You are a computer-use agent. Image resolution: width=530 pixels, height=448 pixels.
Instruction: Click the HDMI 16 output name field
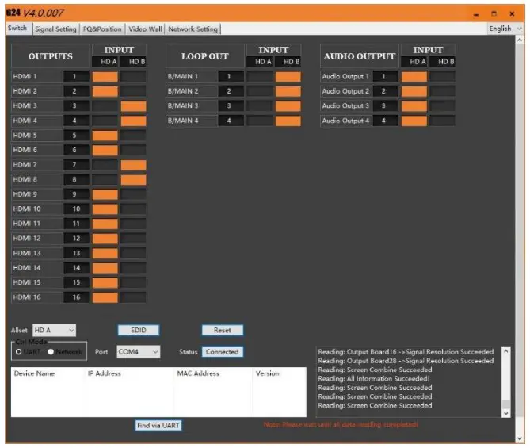(x=37, y=297)
